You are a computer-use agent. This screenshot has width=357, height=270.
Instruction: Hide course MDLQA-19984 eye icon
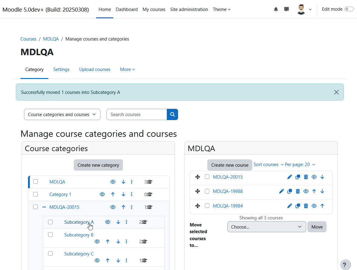pyautogui.click(x=314, y=206)
